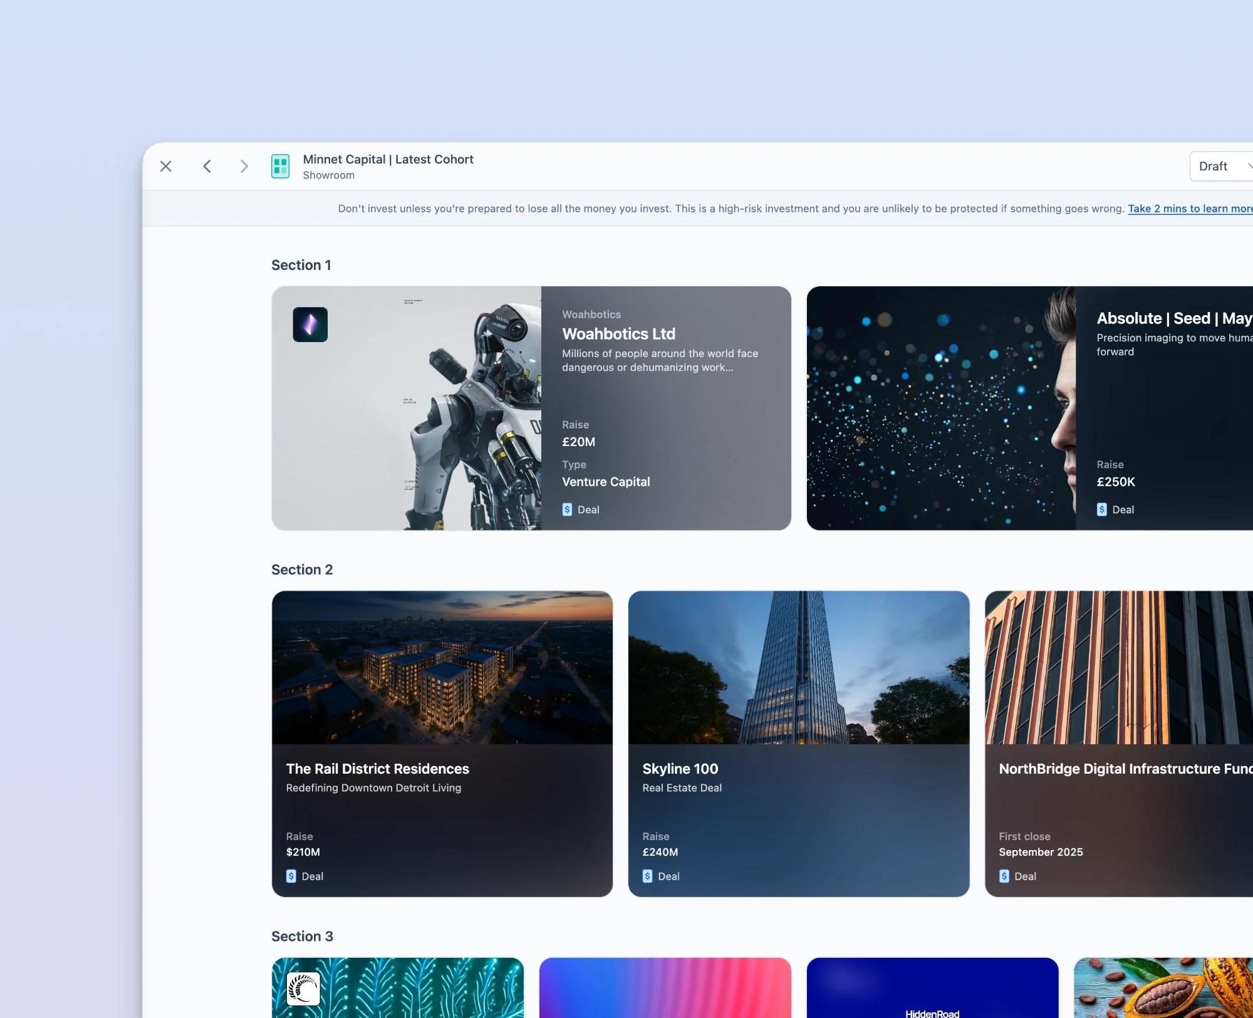Click the 'Minnet Capital | Latest Cohort' title
1253x1018 pixels.
pos(388,159)
